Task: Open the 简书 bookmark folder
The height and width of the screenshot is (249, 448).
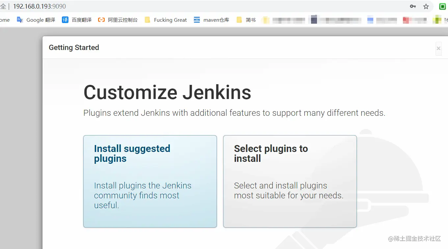Action: point(246,20)
